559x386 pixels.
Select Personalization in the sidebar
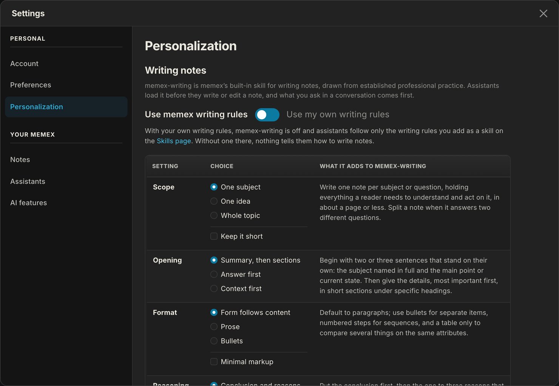pos(66,107)
